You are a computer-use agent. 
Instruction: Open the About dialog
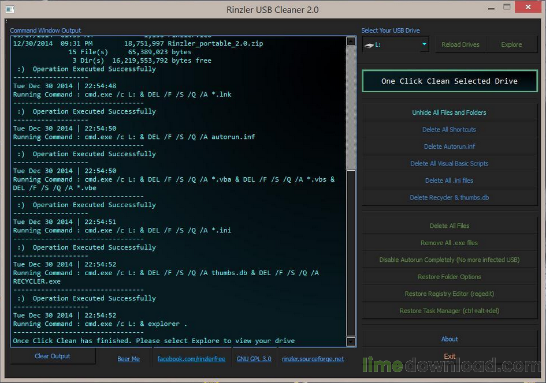(449, 339)
